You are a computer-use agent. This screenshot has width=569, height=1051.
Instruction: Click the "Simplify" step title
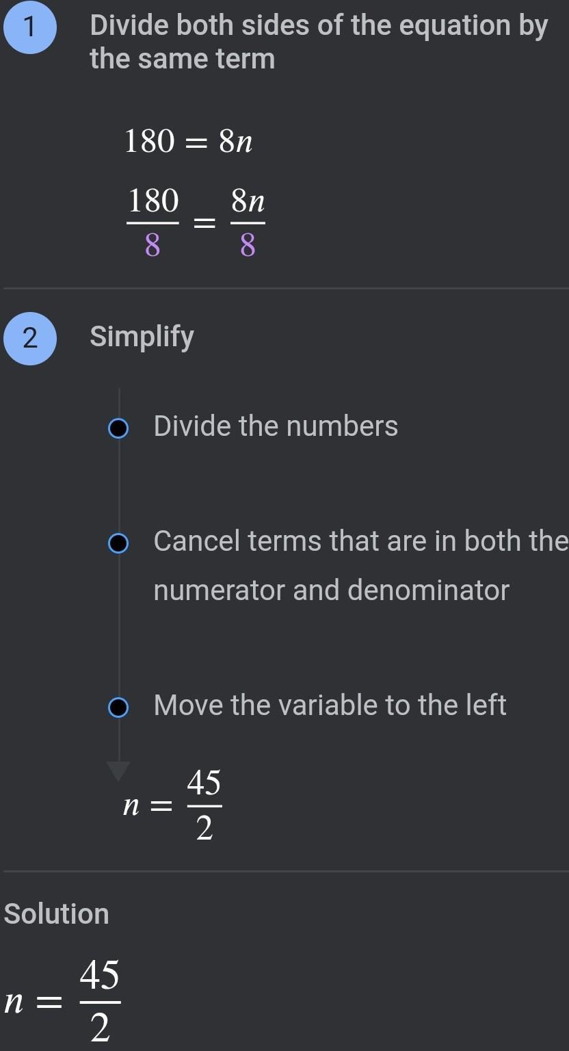pyautogui.click(x=142, y=337)
